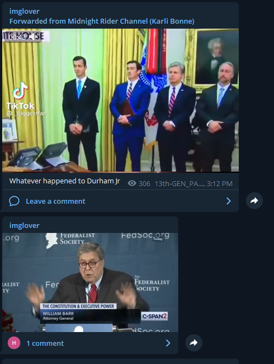Open the chevron arrow on the Leave a comment row

coord(228,201)
